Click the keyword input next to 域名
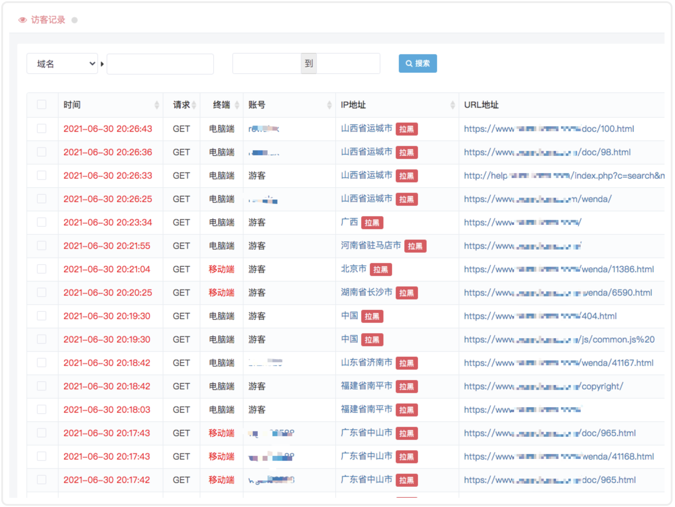675x507 pixels. coord(160,64)
